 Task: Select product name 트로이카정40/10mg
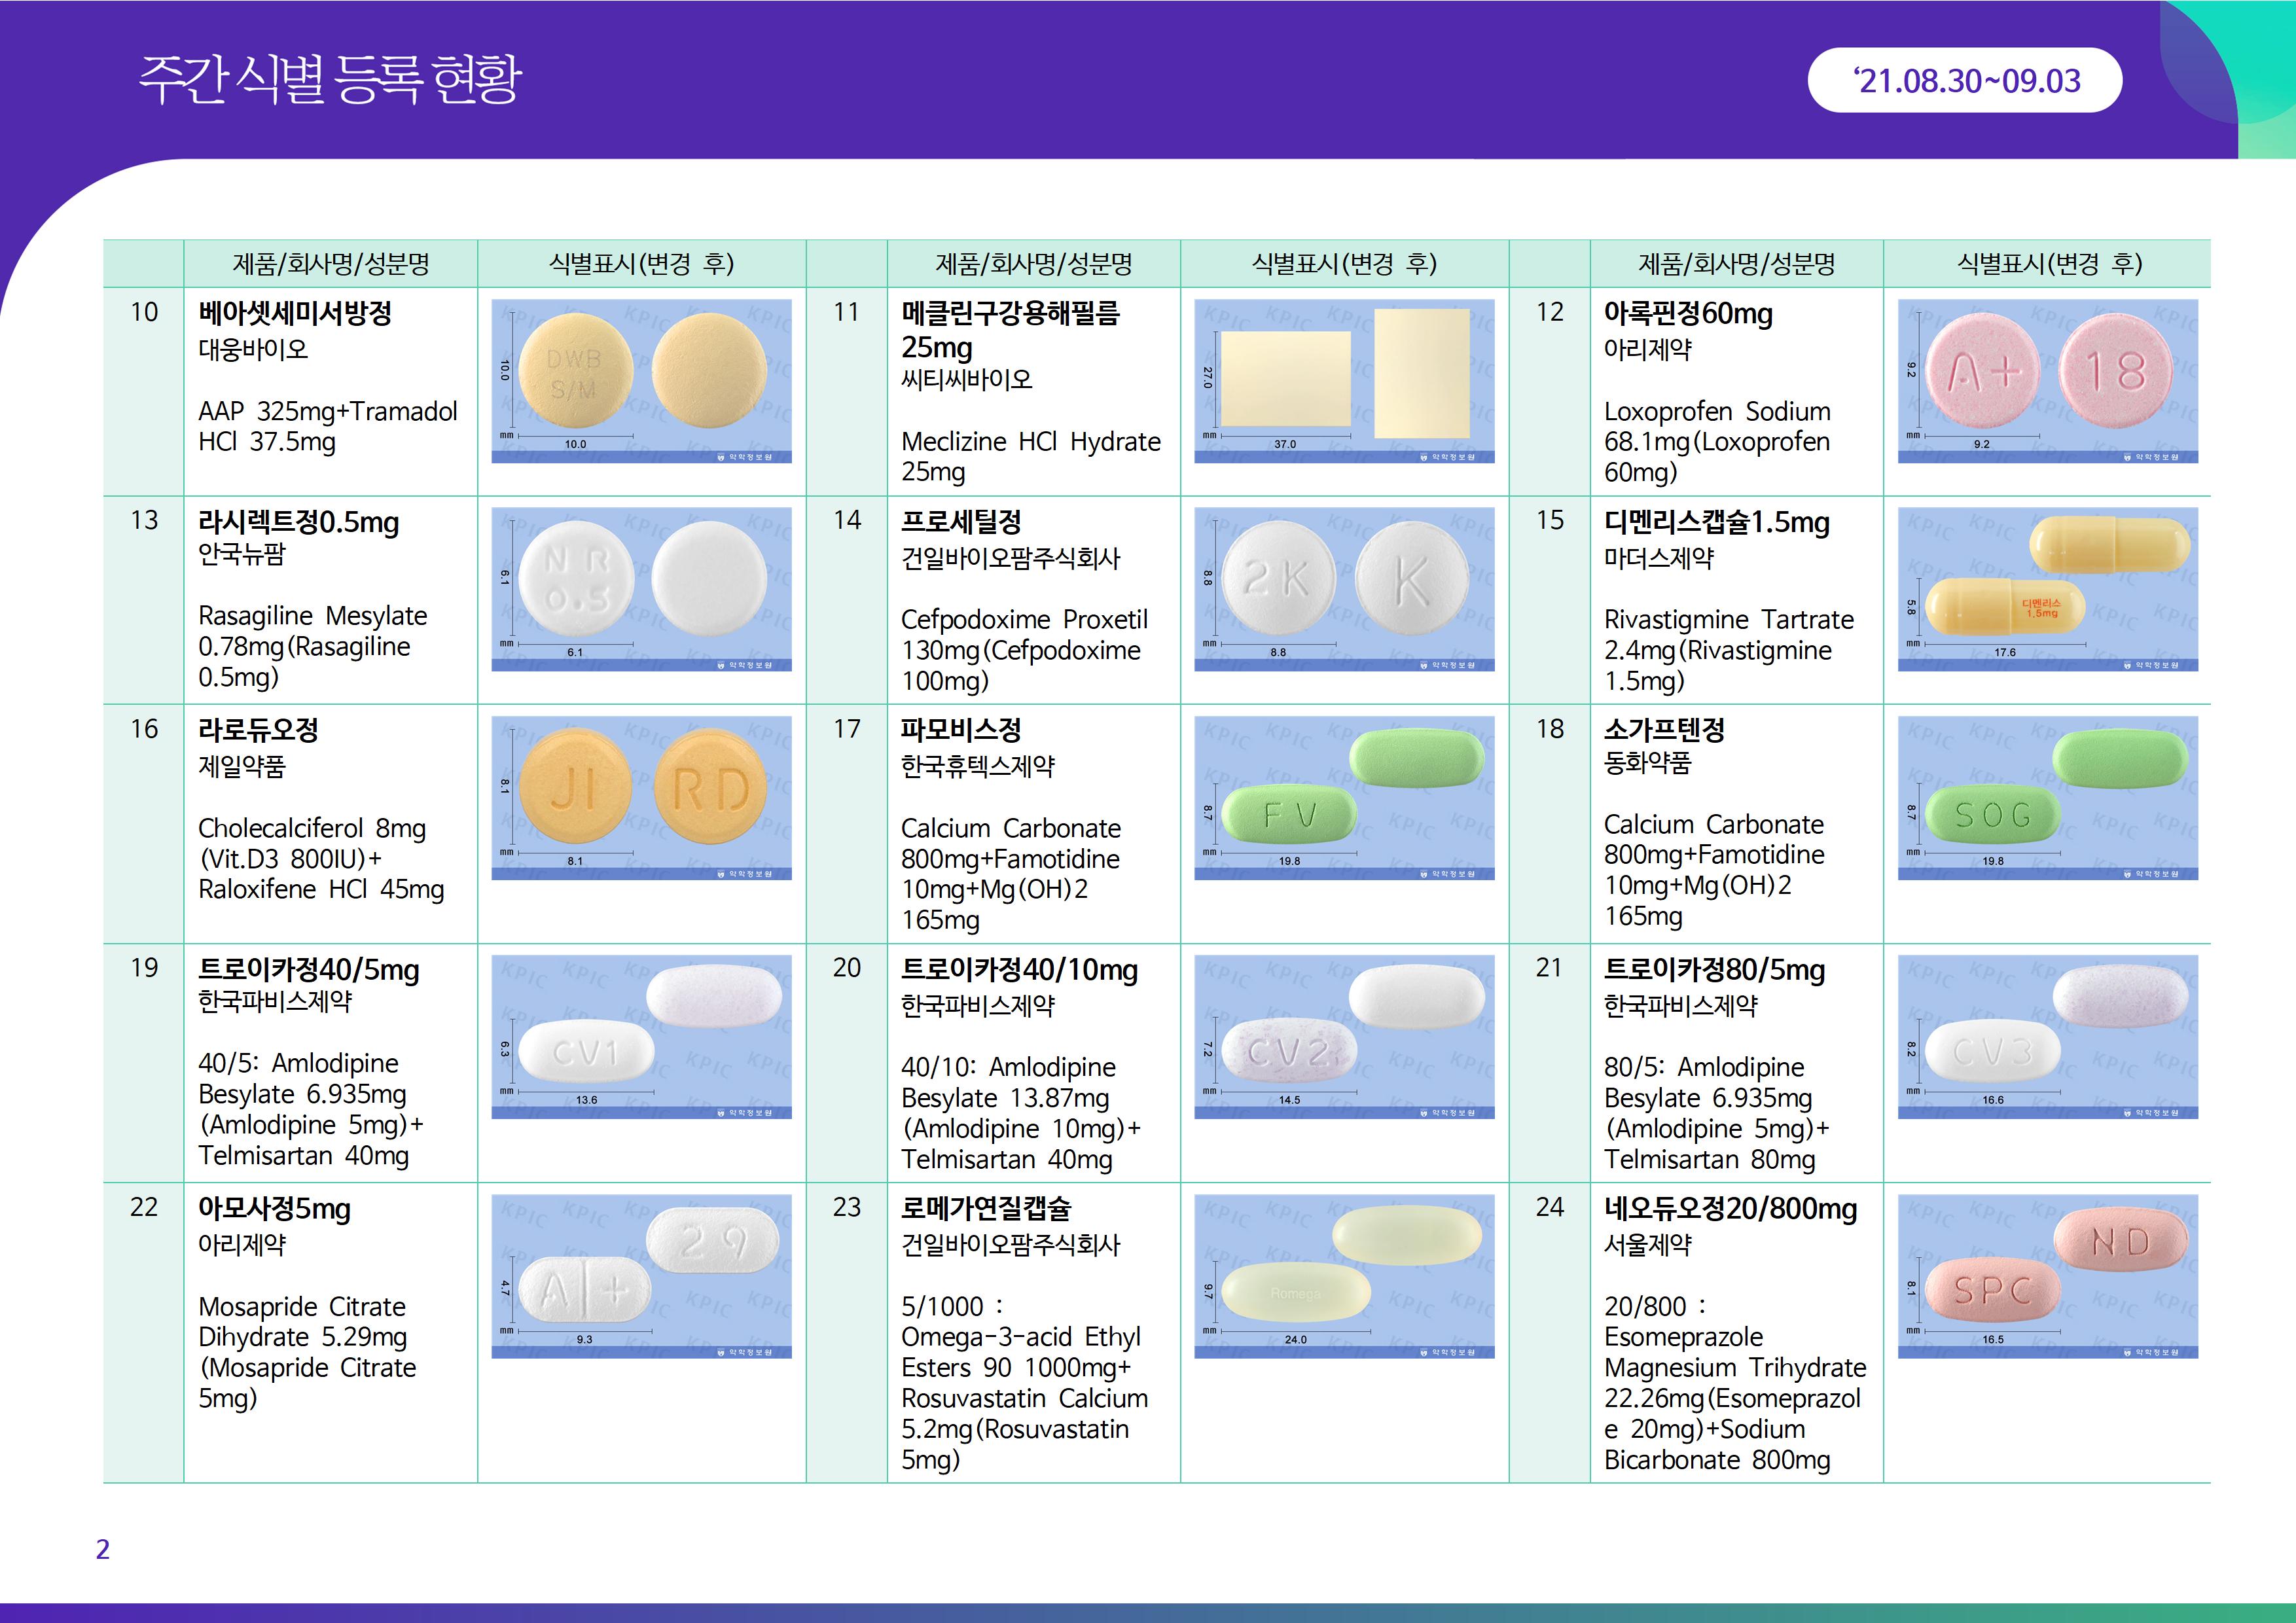(x=1018, y=969)
